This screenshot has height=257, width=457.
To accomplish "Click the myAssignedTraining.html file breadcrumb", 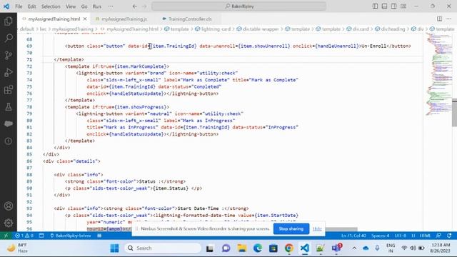I will [129, 29].
